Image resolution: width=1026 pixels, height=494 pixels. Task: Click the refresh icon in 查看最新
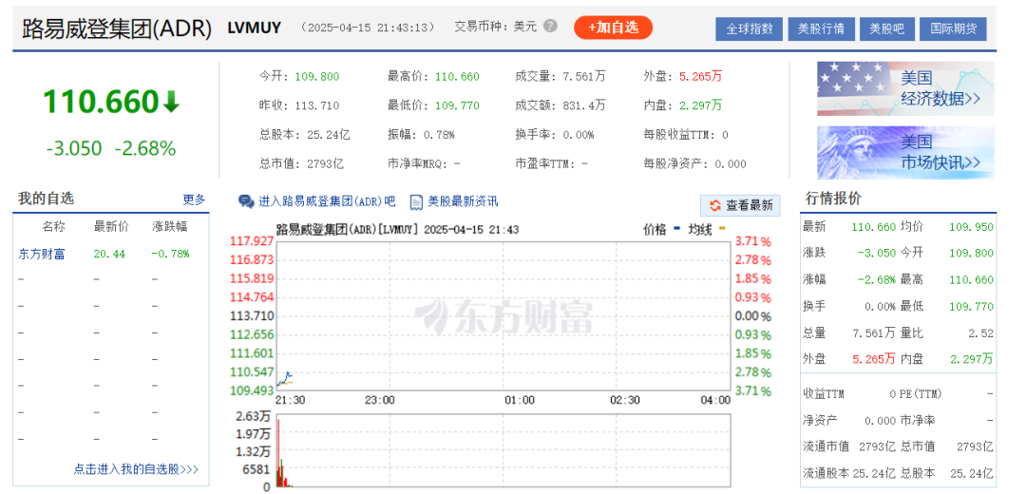tap(714, 205)
